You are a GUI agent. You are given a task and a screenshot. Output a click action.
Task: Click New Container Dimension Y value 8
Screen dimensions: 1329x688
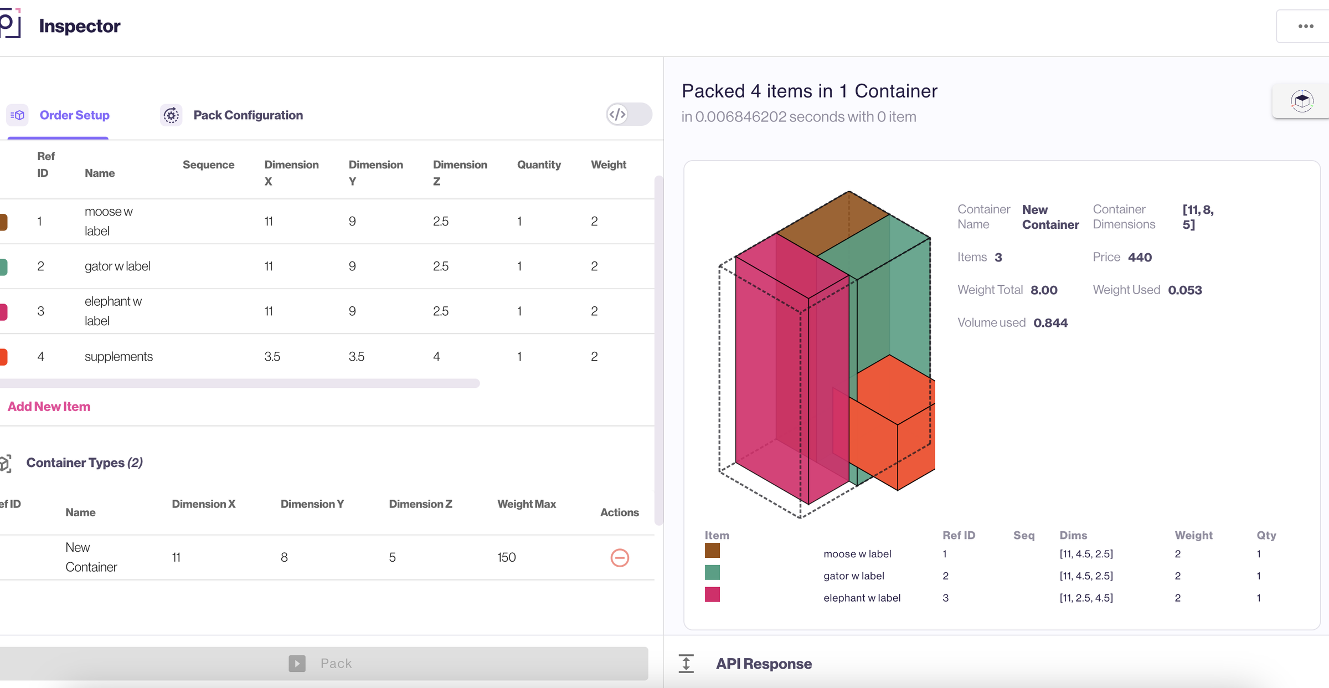[x=284, y=557]
